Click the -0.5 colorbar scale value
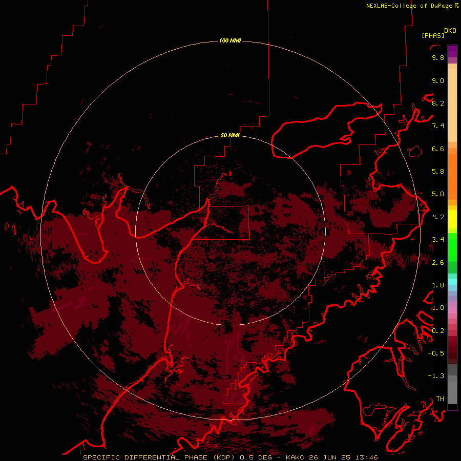 436,353
